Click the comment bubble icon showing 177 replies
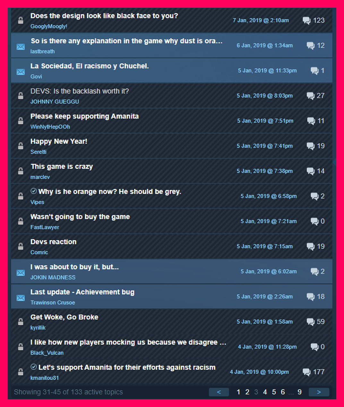 pyautogui.click(x=306, y=372)
